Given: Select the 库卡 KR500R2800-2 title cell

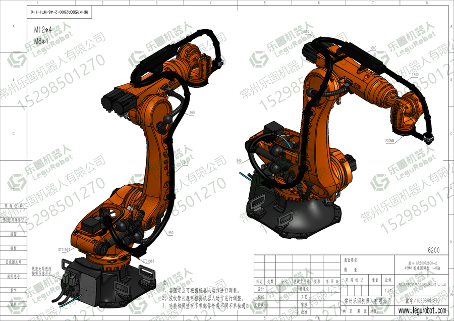Looking at the screenshot, I should [x=422, y=265].
